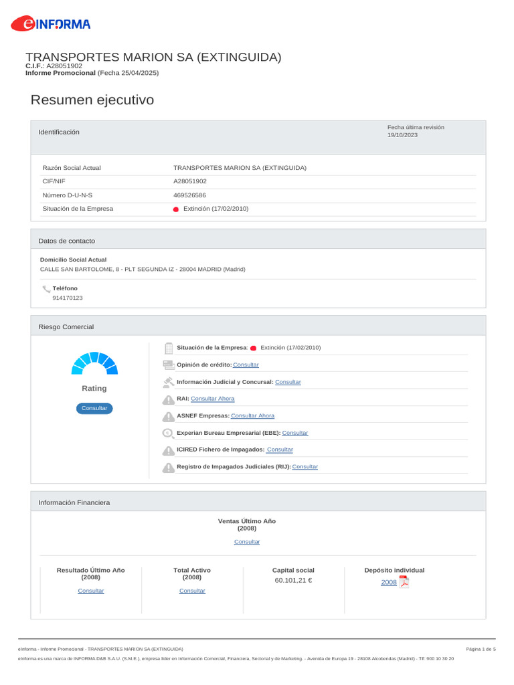Click the Información Financiera section header

click(x=258, y=501)
